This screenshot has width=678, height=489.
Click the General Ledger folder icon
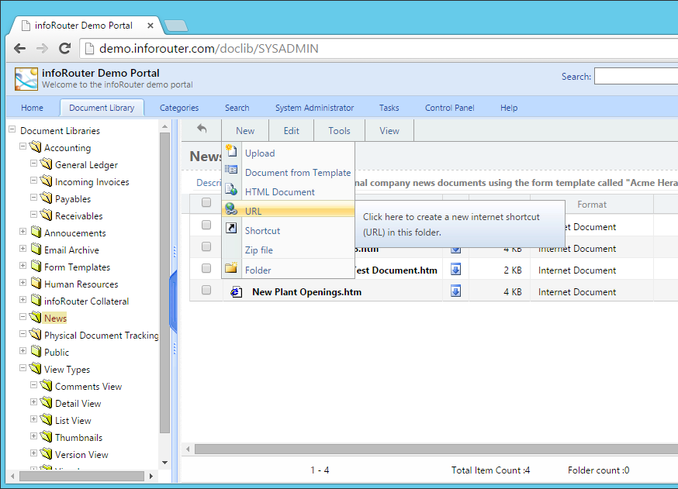pyautogui.click(x=47, y=164)
